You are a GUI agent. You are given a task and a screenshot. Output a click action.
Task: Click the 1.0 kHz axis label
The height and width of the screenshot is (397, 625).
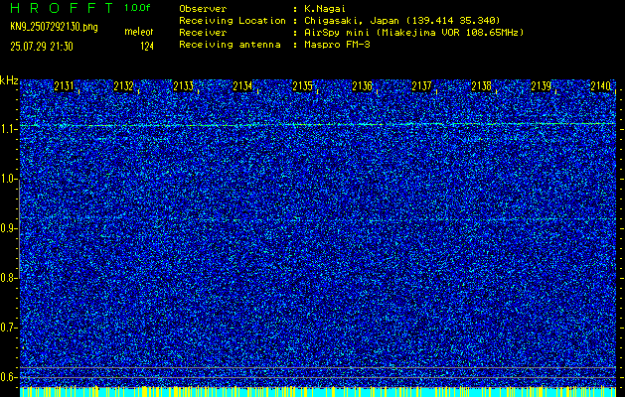pos(8,180)
